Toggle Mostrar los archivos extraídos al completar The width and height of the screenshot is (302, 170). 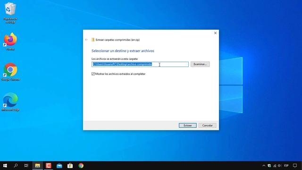click(x=93, y=74)
